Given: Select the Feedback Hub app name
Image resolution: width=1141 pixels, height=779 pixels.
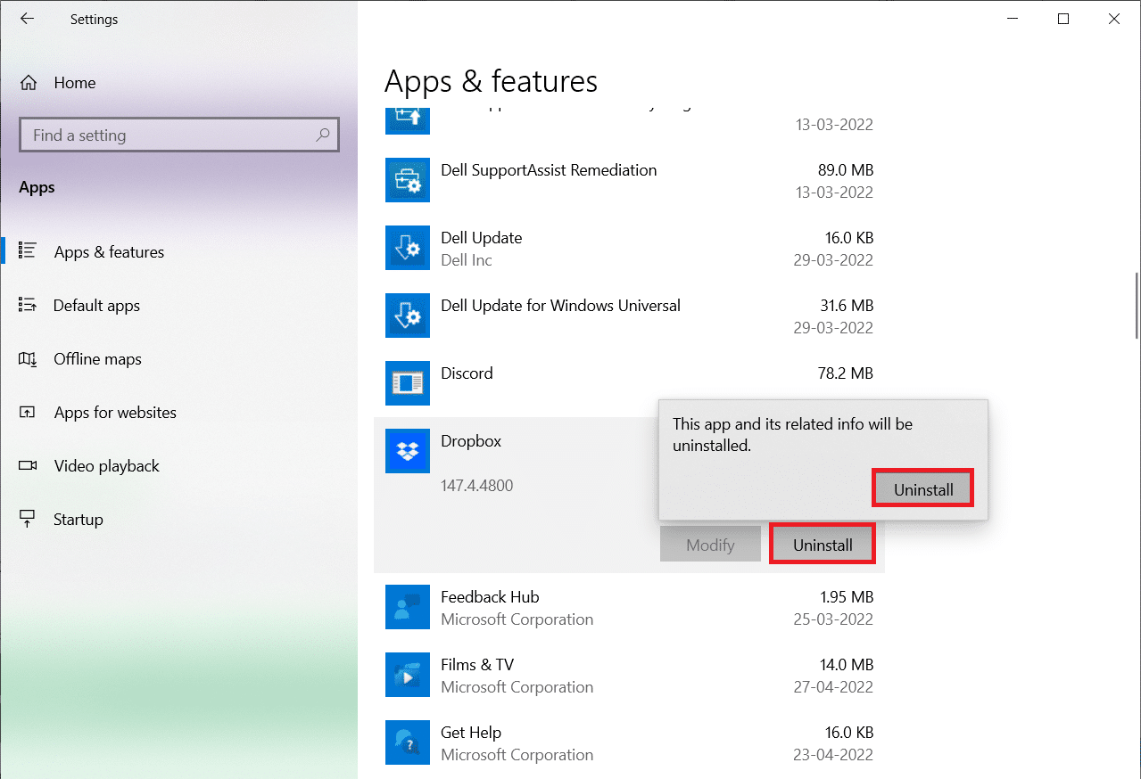Looking at the screenshot, I should [x=490, y=597].
